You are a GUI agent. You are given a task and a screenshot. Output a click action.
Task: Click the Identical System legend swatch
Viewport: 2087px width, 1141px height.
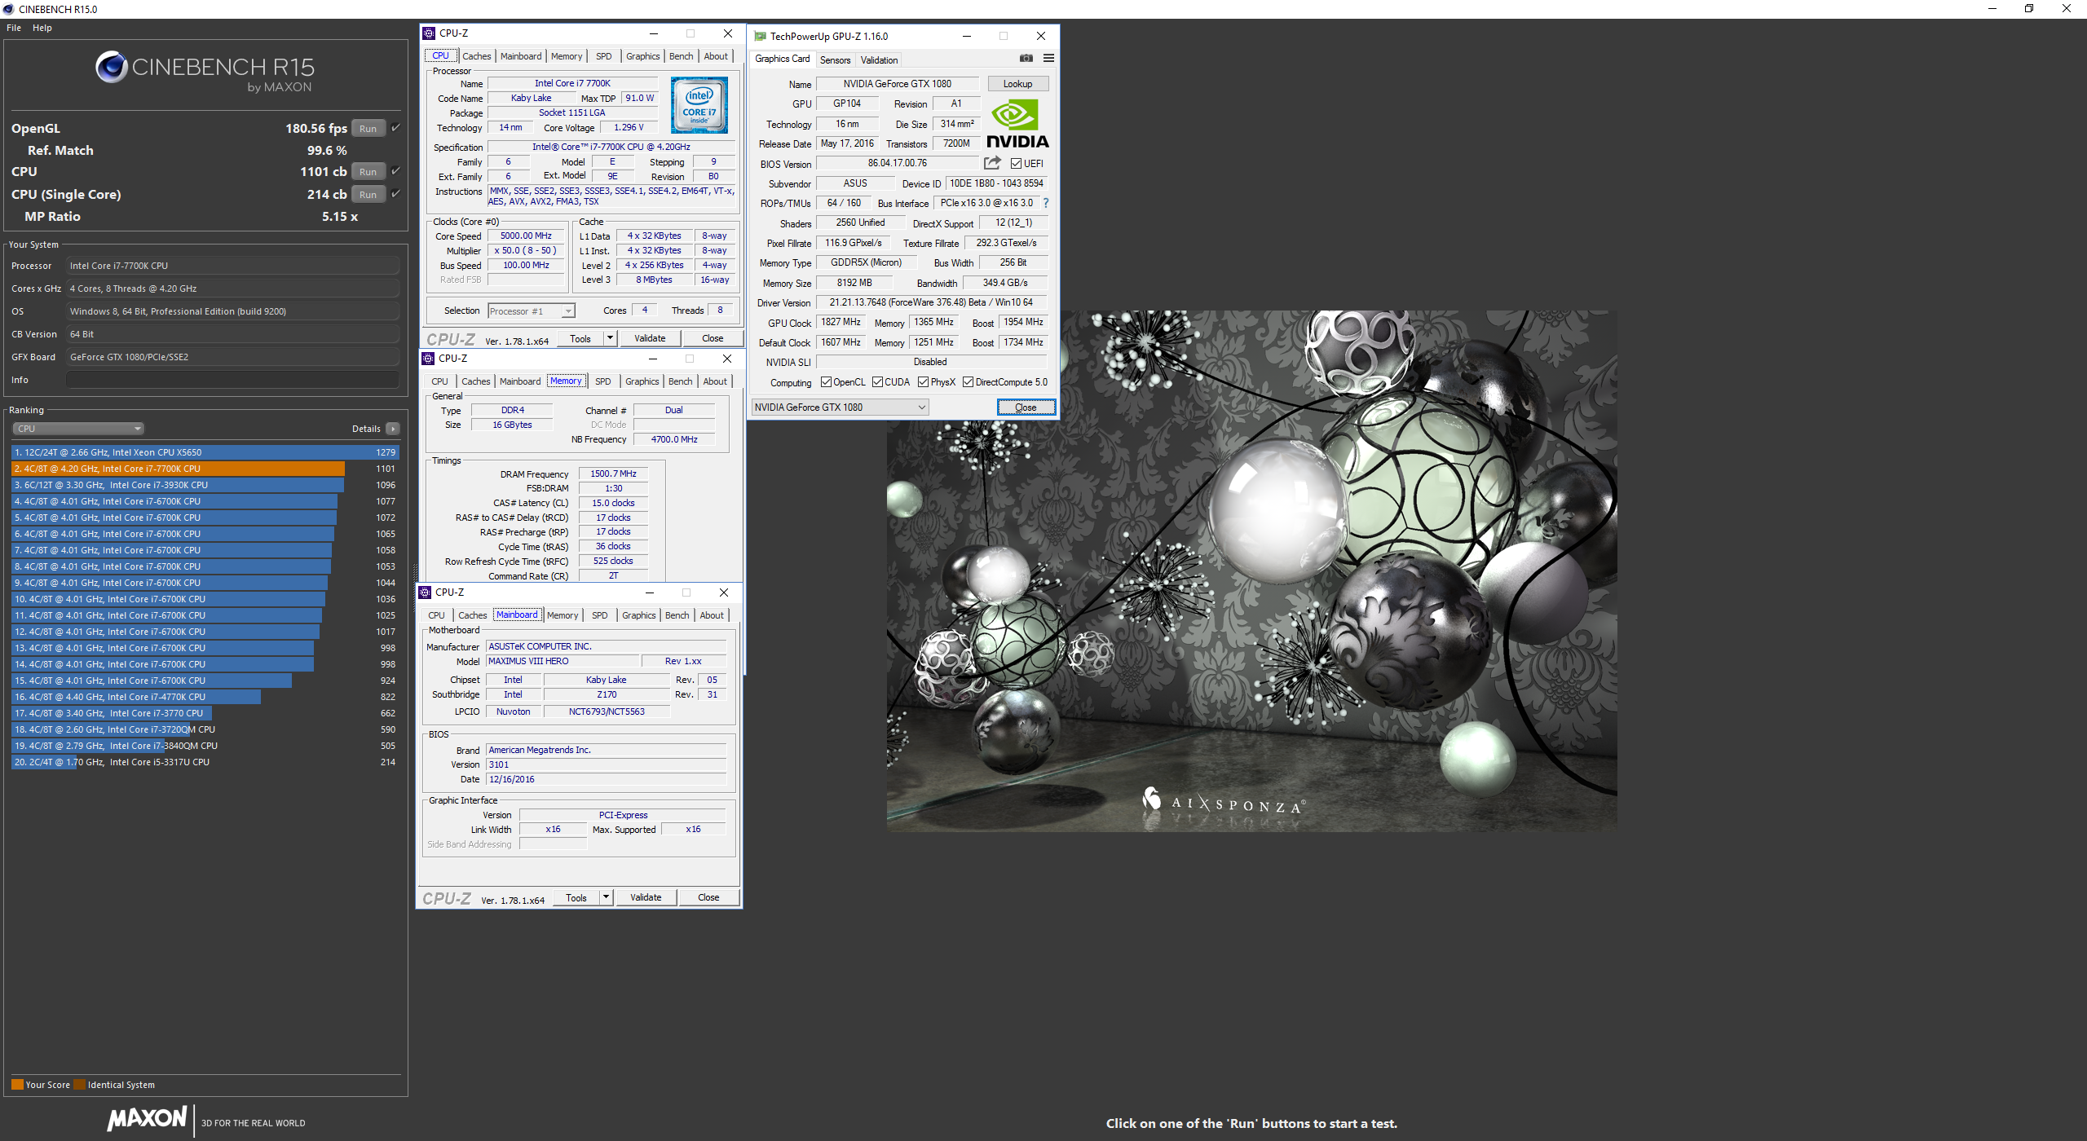click(x=79, y=1085)
